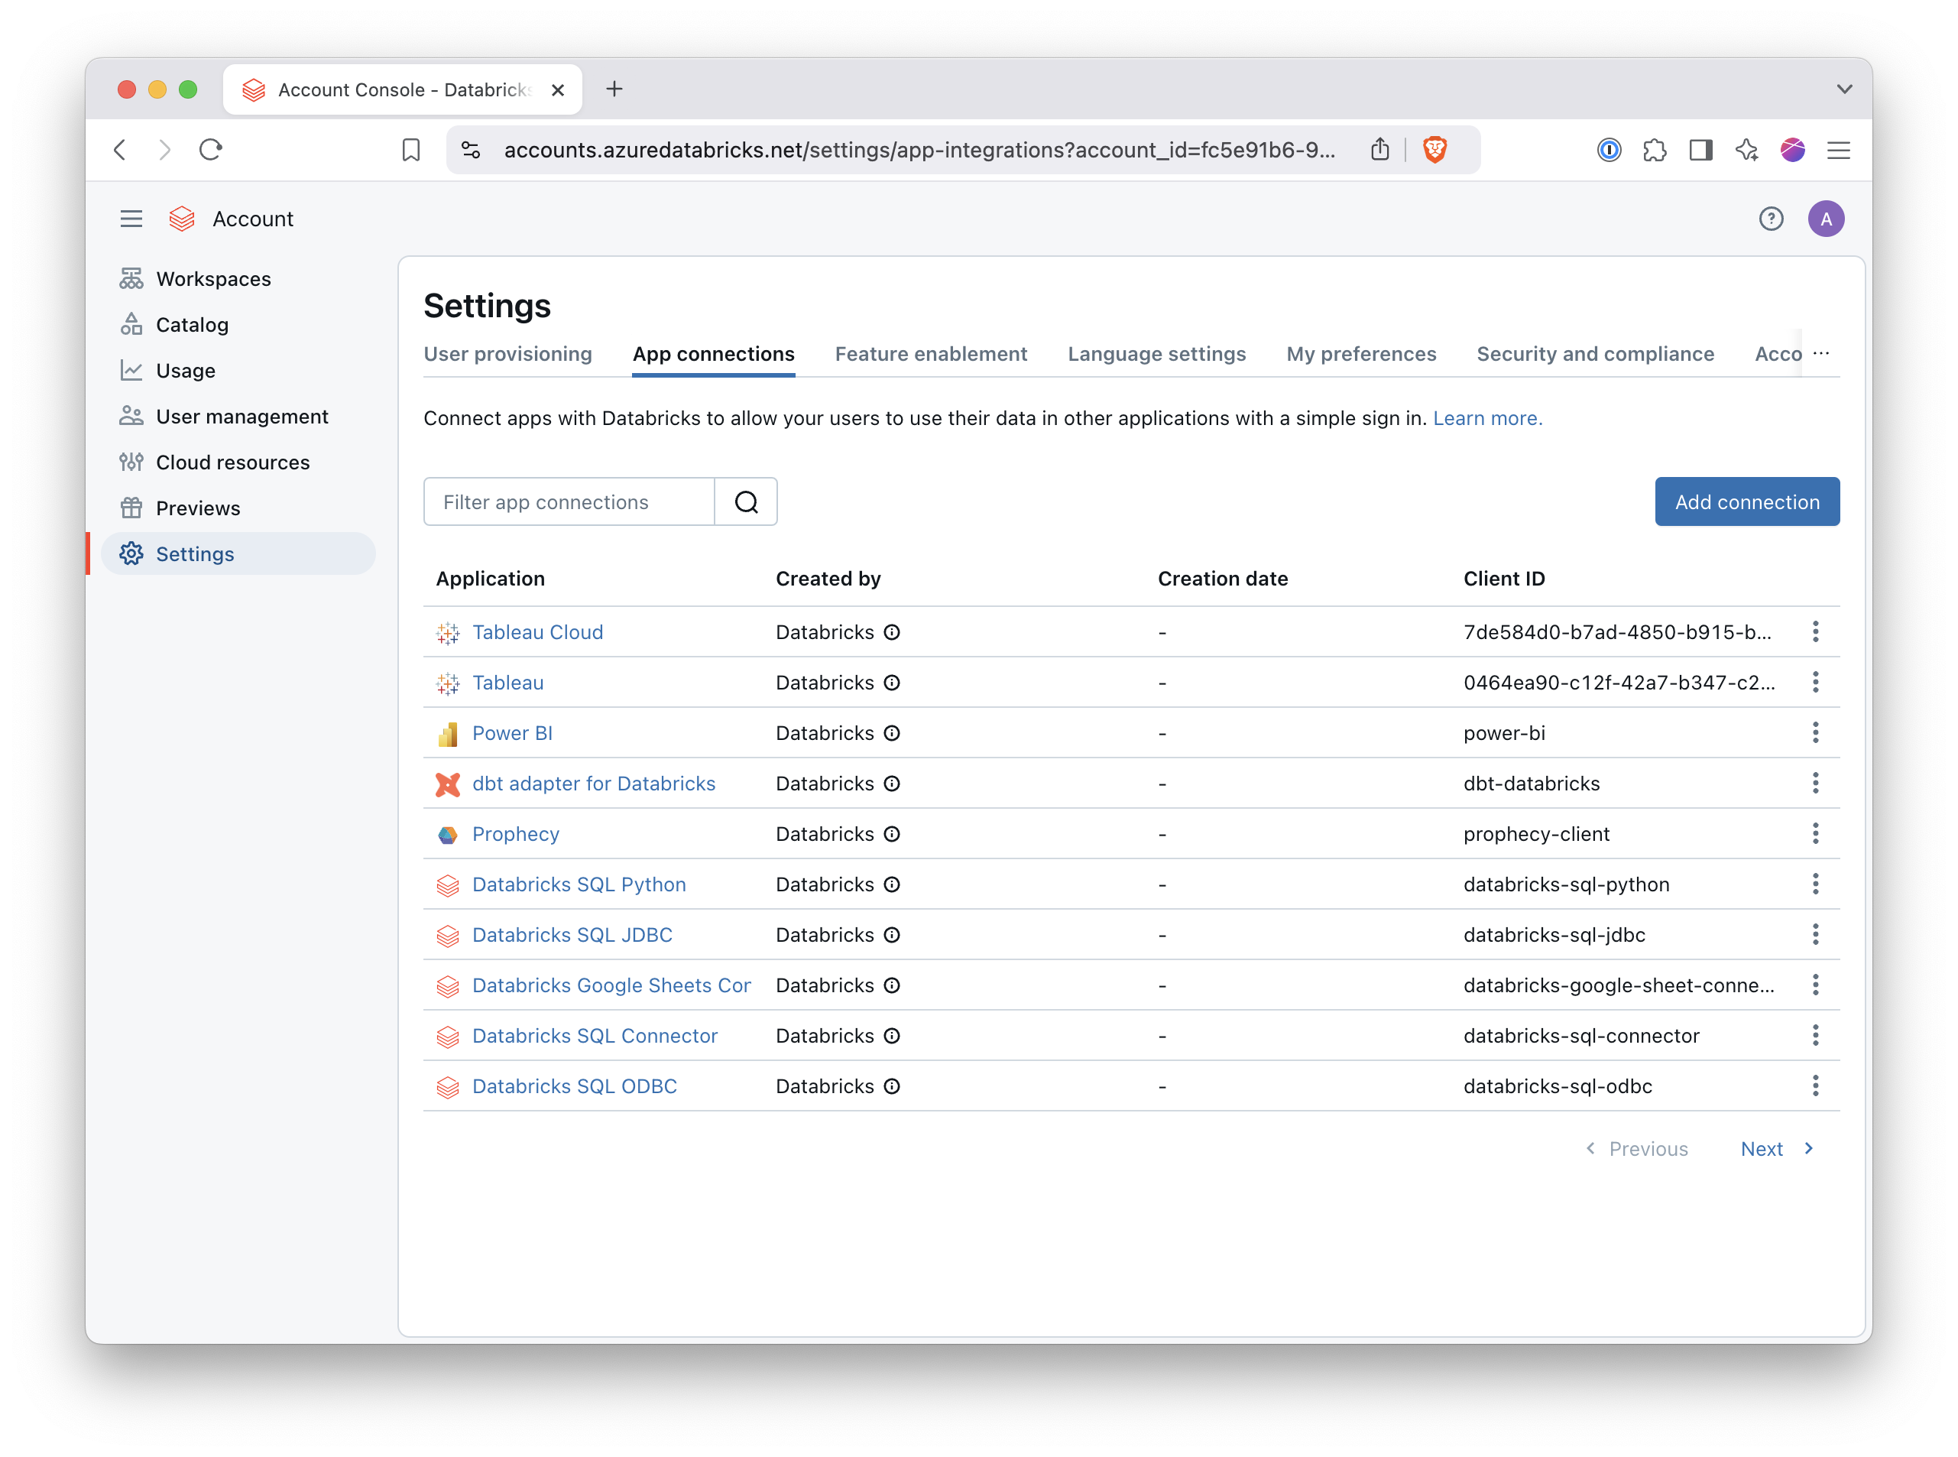Switch to Security and compliance tab
Viewport: 1958px width, 1457px height.
[1595, 354]
